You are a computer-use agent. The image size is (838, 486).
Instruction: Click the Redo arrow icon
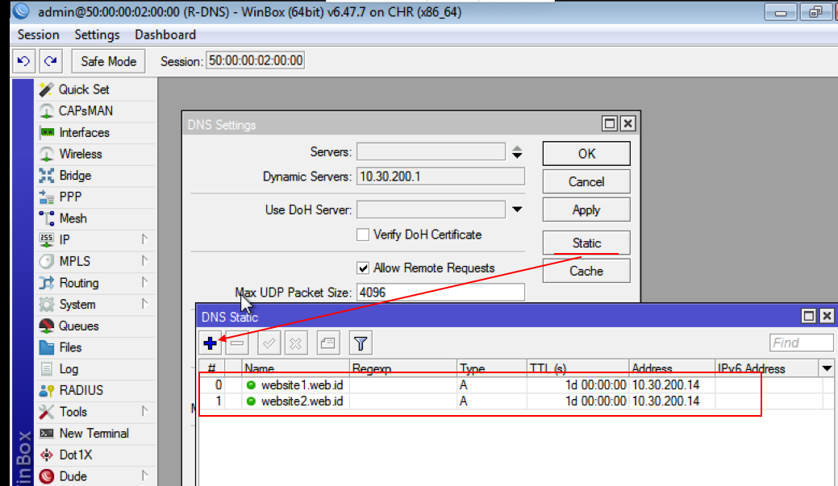pyautogui.click(x=51, y=61)
